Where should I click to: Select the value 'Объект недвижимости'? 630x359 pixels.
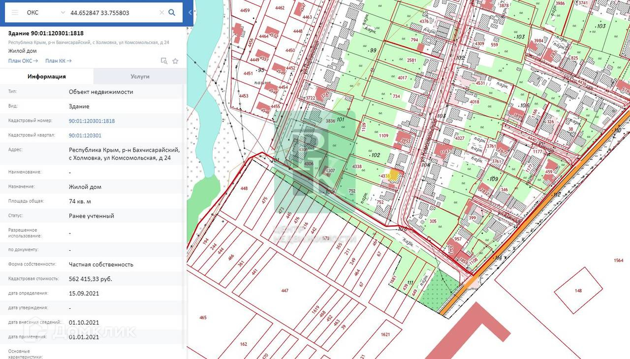click(x=101, y=92)
